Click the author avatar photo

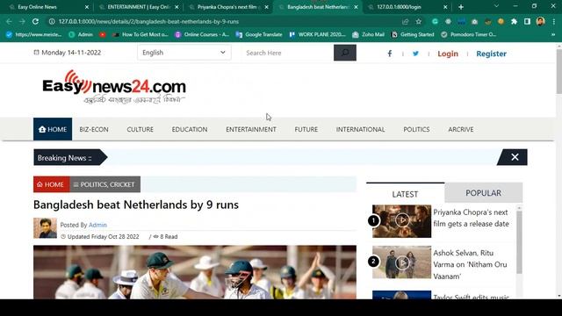tap(45, 228)
